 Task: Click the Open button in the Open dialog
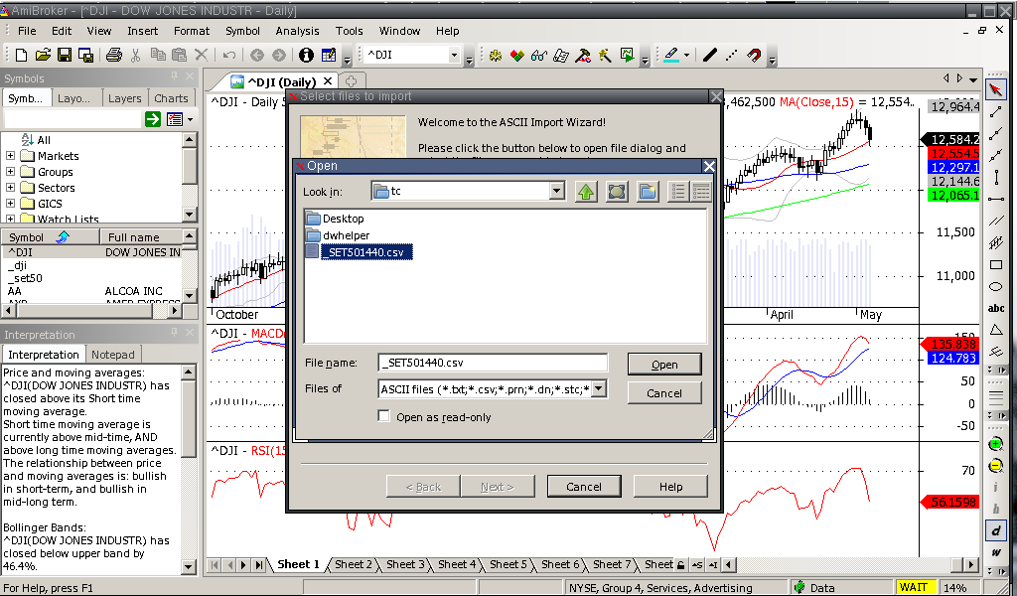tap(664, 365)
